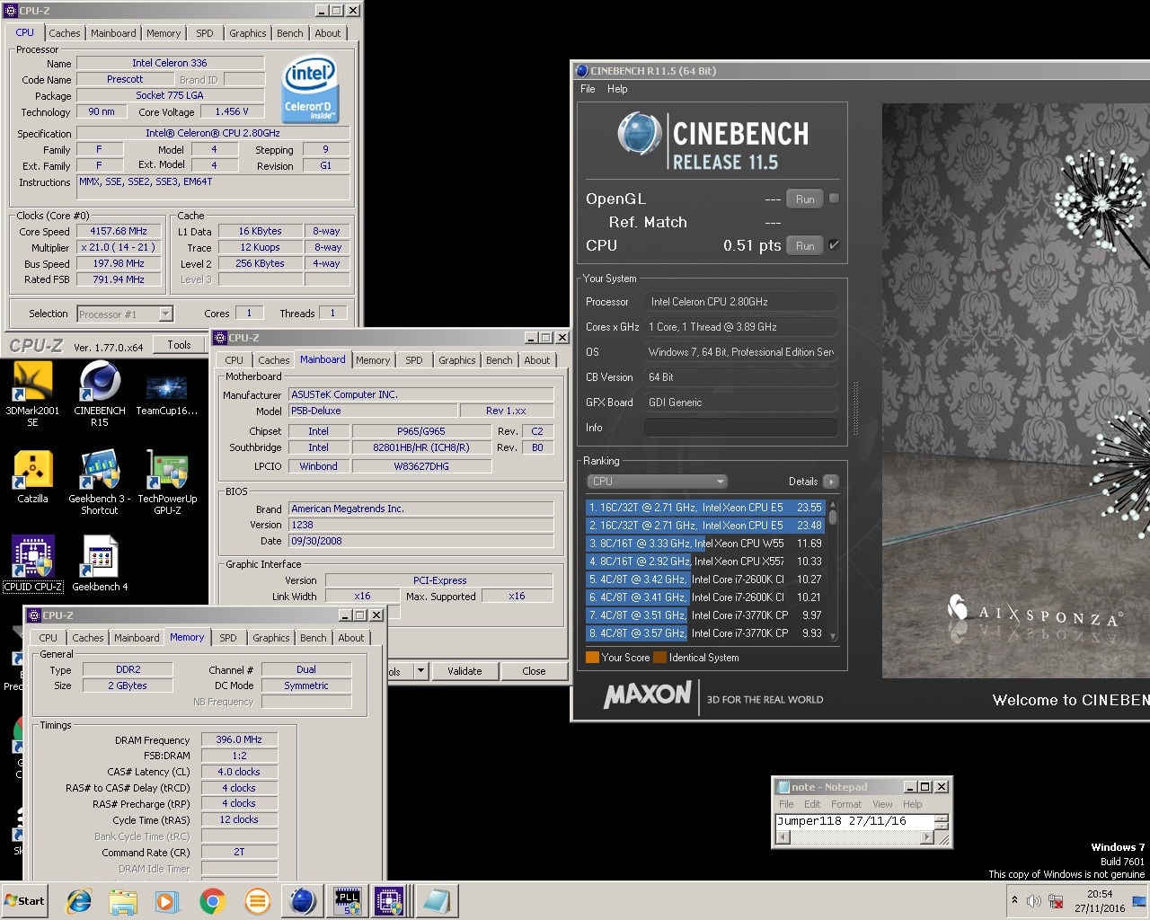Switch to the Notepad taskbar button
The image size is (1150, 920).
coord(437,901)
